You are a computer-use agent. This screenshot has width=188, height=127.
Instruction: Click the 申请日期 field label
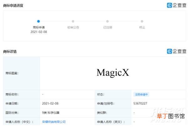[x=12, y=103]
